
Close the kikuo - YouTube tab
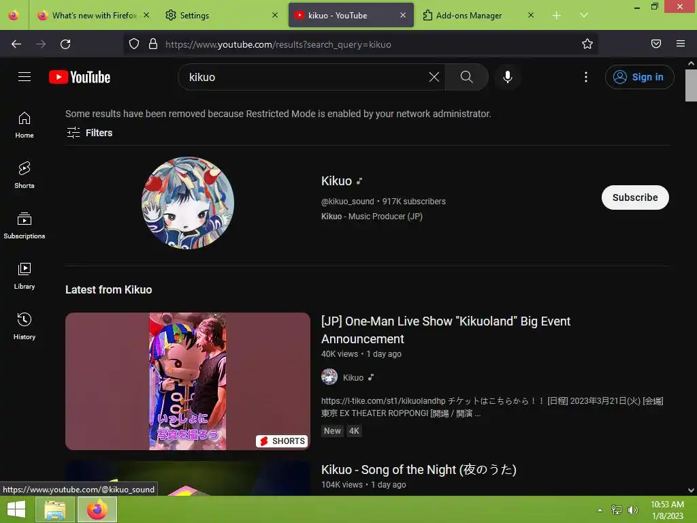coord(403,15)
